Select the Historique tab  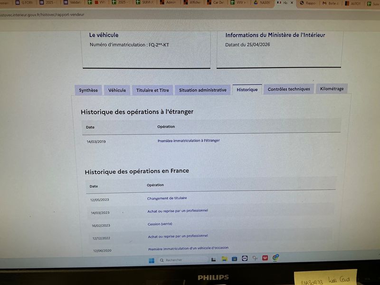pyautogui.click(x=247, y=89)
